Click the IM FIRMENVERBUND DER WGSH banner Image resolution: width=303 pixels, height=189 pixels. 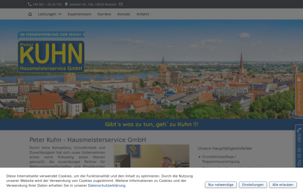[x=51, y=35]
